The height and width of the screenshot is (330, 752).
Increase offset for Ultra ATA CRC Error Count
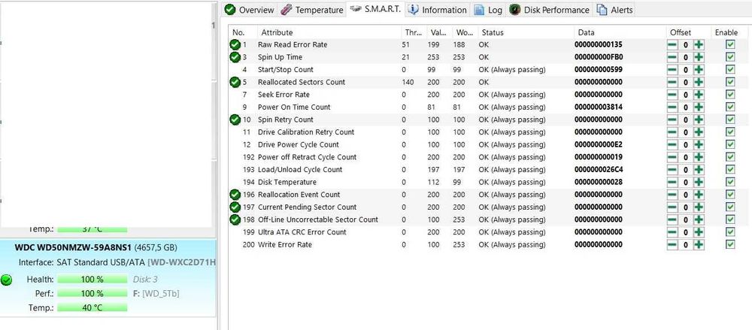[x=699, y=232]
